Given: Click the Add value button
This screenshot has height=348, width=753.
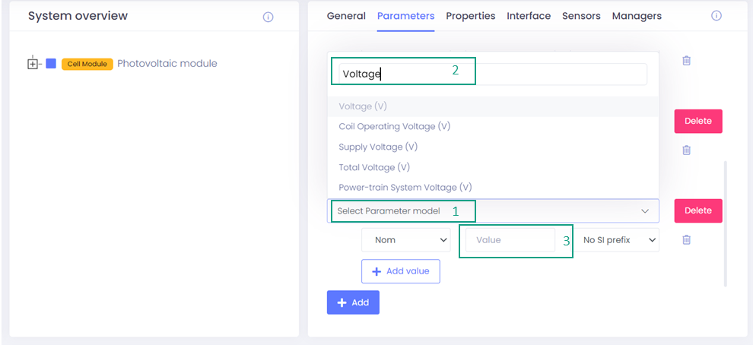Looking at the screenshot, I should click(400, 271).
